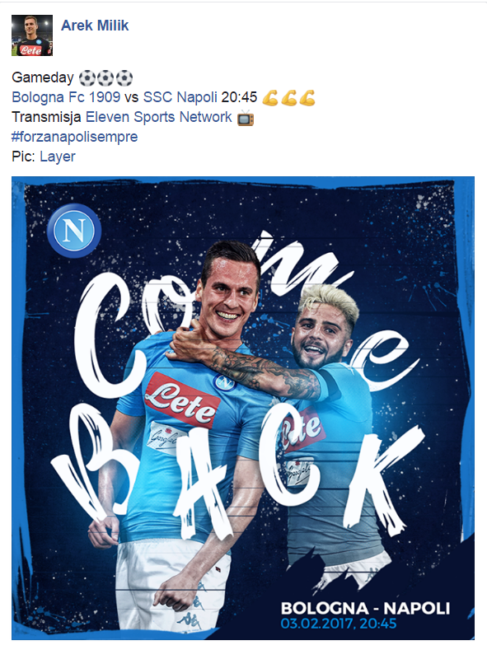Viewport: 487px width, 650px height.
Task: Open Arek Milik's profile picture thumbnail
Action: coord(32,35)
